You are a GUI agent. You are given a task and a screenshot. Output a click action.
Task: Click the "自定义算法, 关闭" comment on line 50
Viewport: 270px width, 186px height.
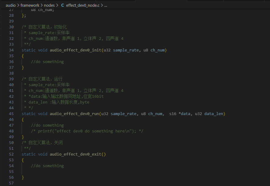pyautogui.click(x=42, y=142)
